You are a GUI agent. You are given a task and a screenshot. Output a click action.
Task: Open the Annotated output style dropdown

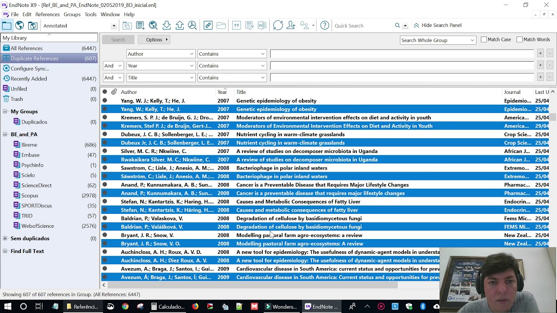click(x=114, y=26)
